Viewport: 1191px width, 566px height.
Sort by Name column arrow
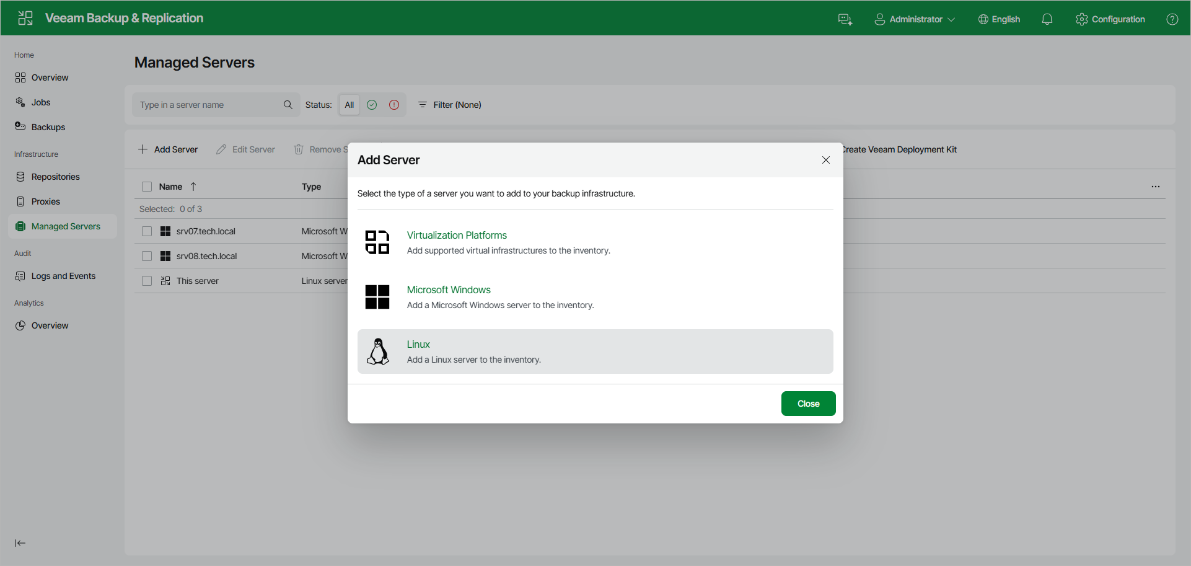193,187
